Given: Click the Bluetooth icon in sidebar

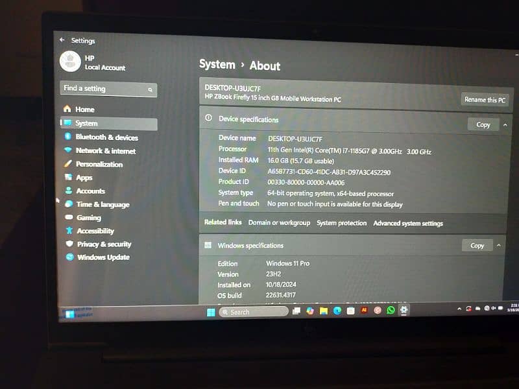Looking at the screenshot, I should click(x=67, y=136).
